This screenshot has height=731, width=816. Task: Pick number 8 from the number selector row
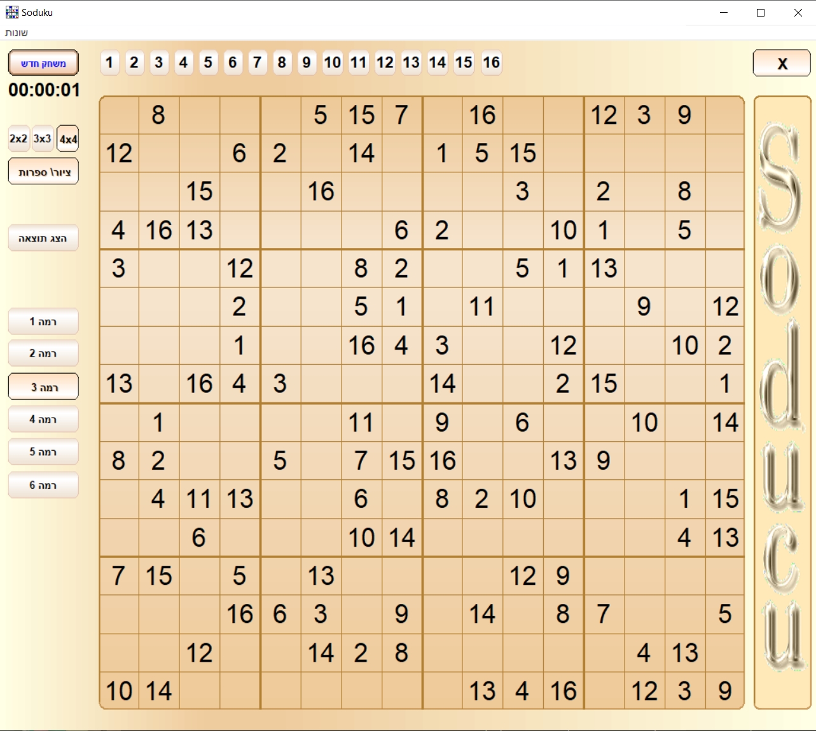[x=282, y=62]
